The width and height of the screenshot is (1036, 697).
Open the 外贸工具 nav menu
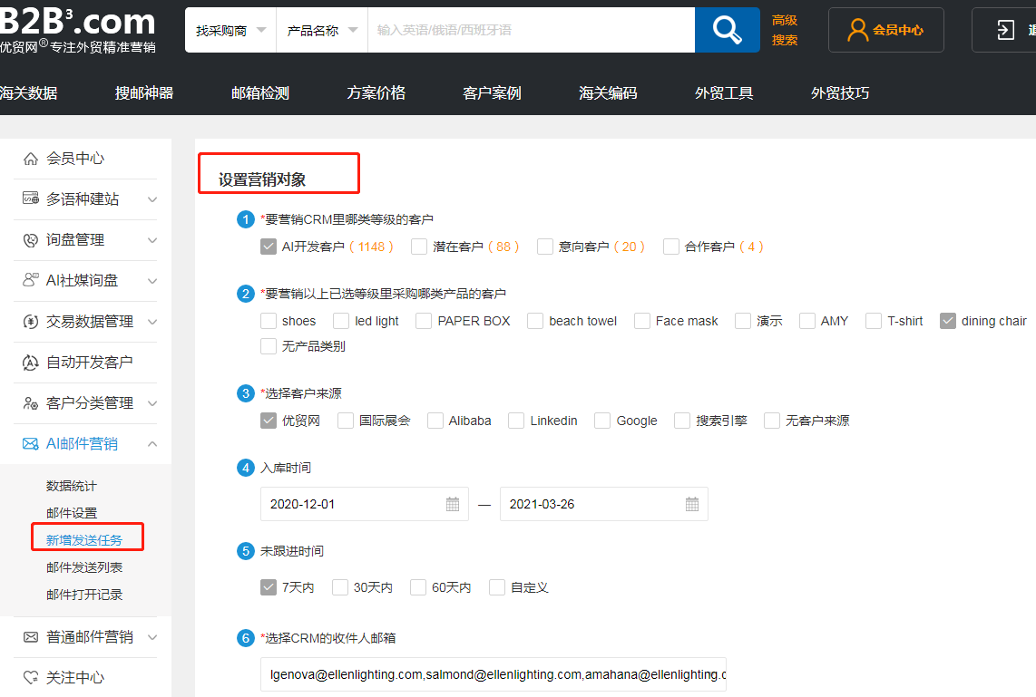[x=724, y=93]
